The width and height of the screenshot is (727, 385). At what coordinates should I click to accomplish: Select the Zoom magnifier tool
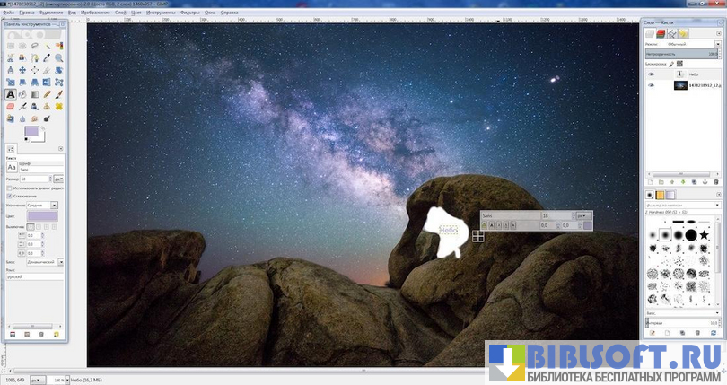pos(58,58)
